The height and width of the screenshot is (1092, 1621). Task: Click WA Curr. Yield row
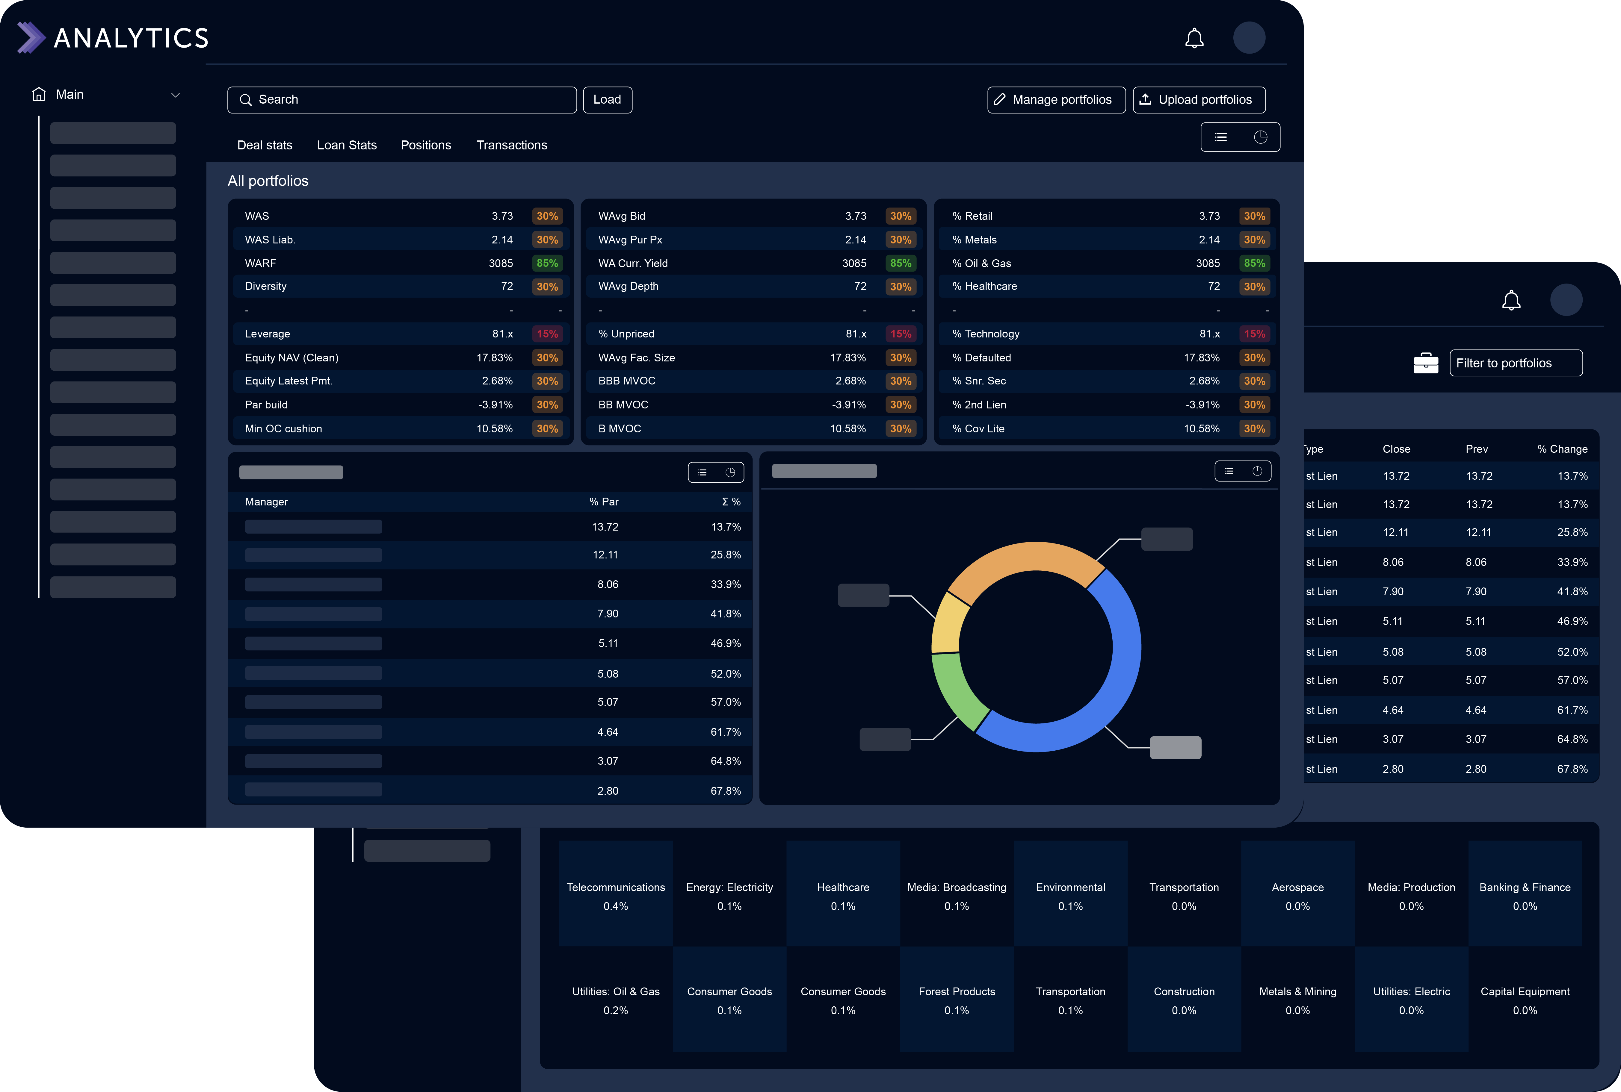[754, 263]
